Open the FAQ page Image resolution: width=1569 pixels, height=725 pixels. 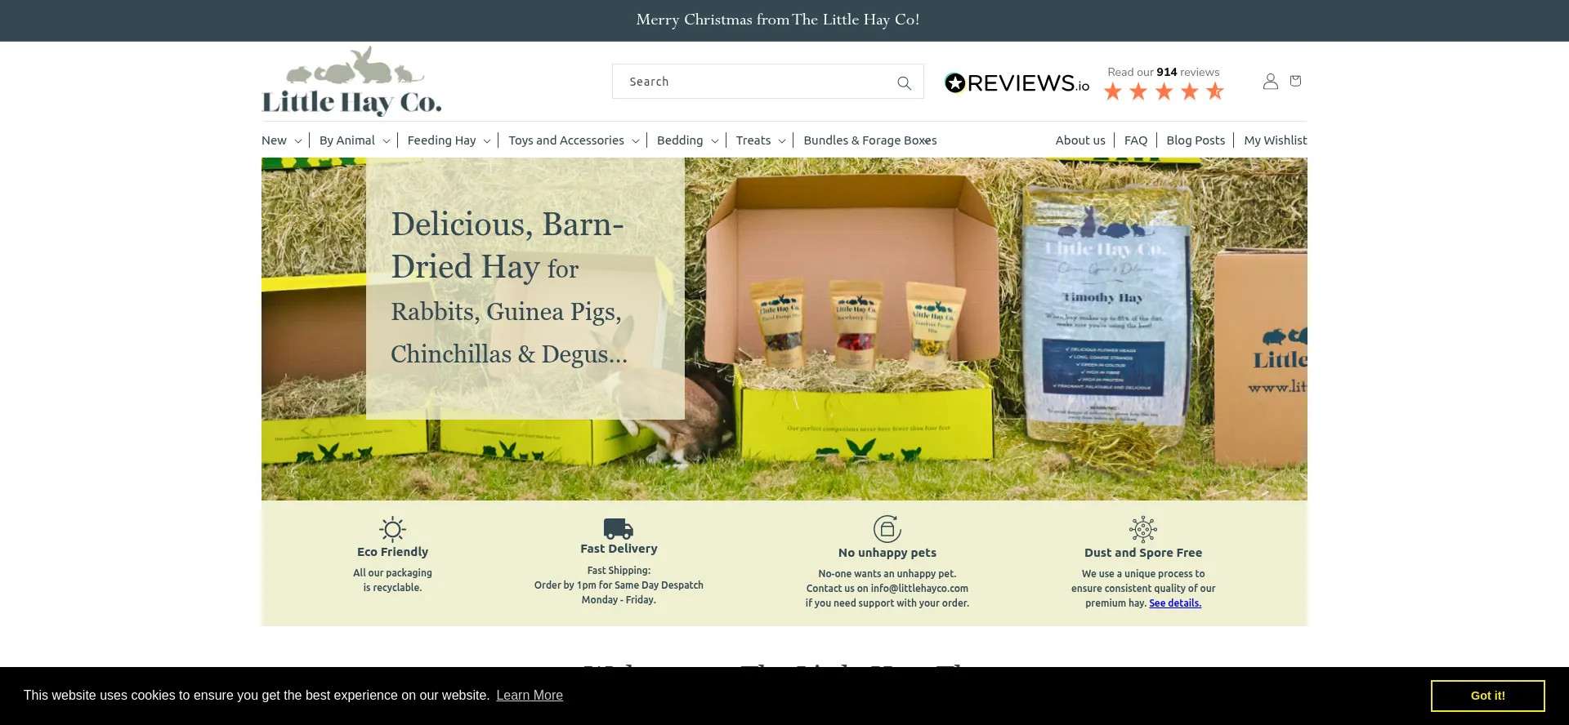1136,140
